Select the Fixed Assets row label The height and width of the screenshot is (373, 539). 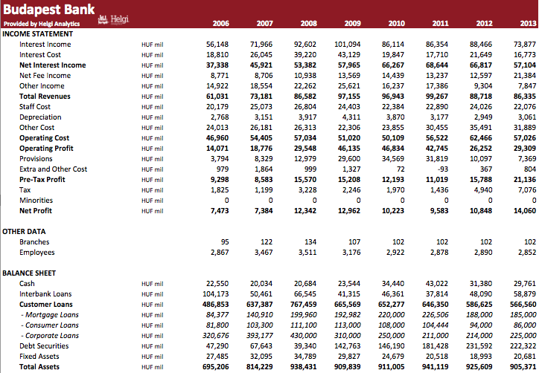click(x=39, y=357)
